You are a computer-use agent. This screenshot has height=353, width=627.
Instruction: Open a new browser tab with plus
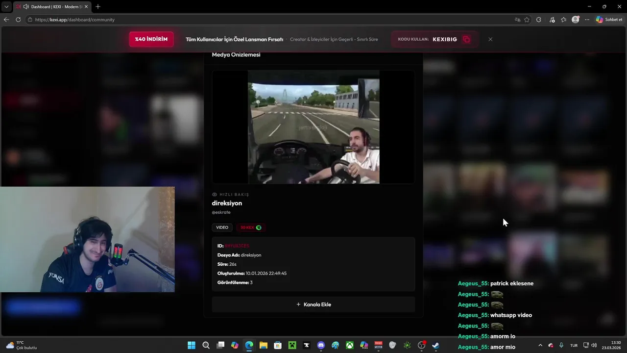point(98,6)
